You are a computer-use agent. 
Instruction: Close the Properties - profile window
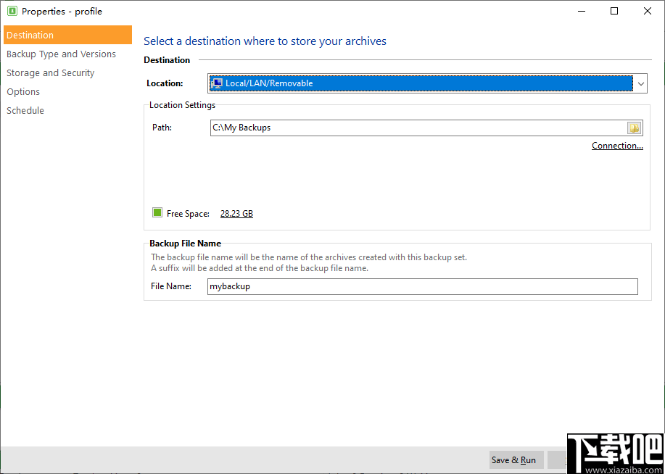click(x=648, y=11)
